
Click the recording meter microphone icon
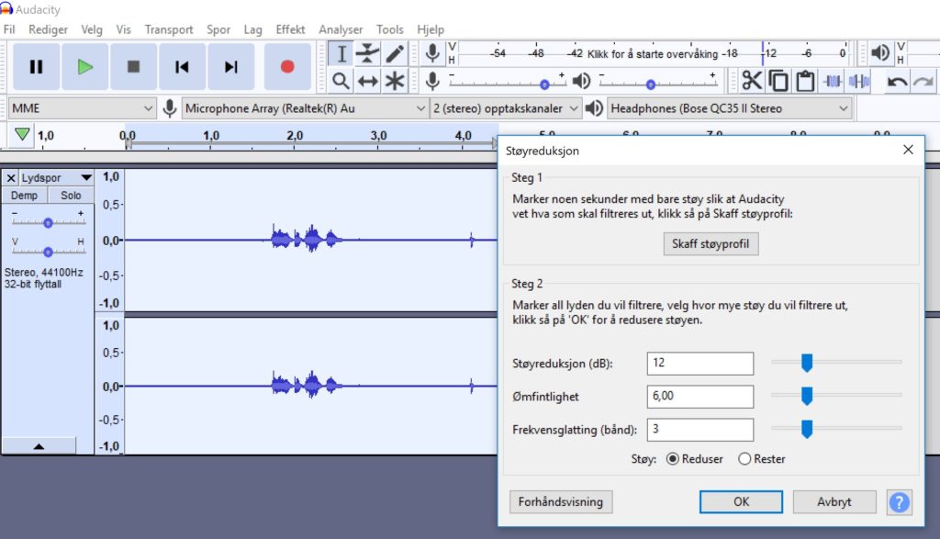[x=432, y=53]
